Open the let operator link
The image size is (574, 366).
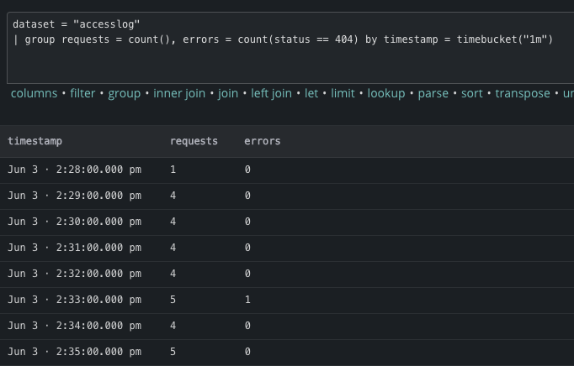311,93
